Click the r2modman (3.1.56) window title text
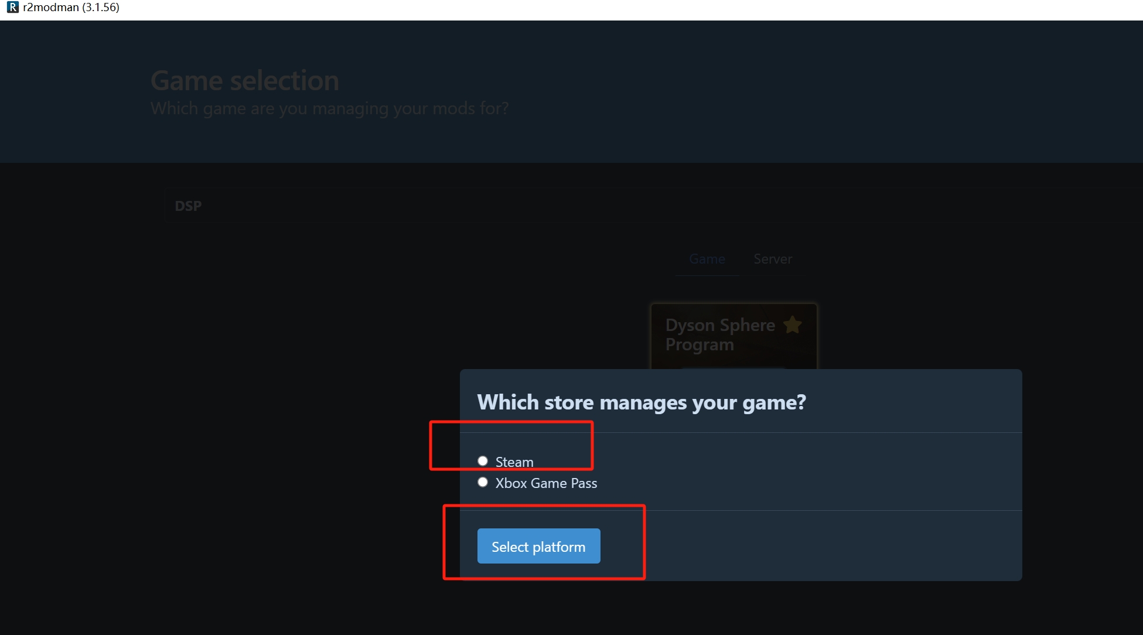This screenshot has height=635, width=1143. click(x=71, y=8)
